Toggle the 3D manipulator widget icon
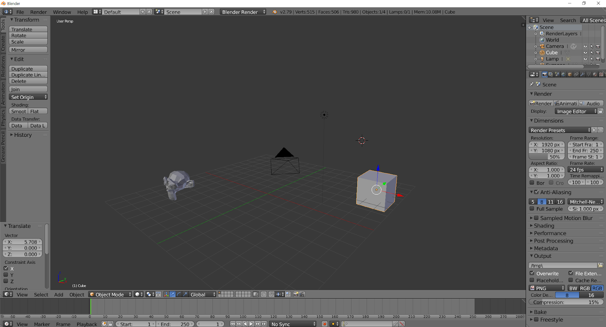Screen dimensions: 606x327 [x=166, y=294]
